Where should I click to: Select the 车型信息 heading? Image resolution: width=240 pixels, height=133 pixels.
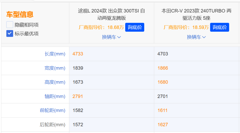coord(20,14)
